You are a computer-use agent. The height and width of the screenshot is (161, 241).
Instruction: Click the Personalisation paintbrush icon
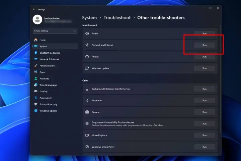[36, 66]
